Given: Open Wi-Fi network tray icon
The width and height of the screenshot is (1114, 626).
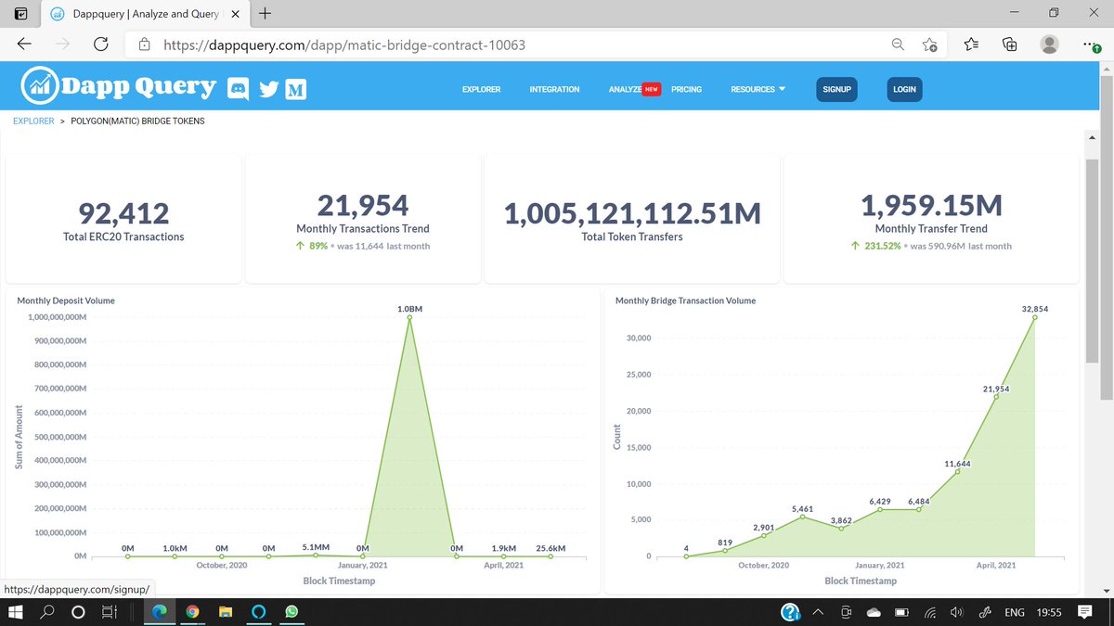Looking at the screenshot, I should tap(931, 612).
